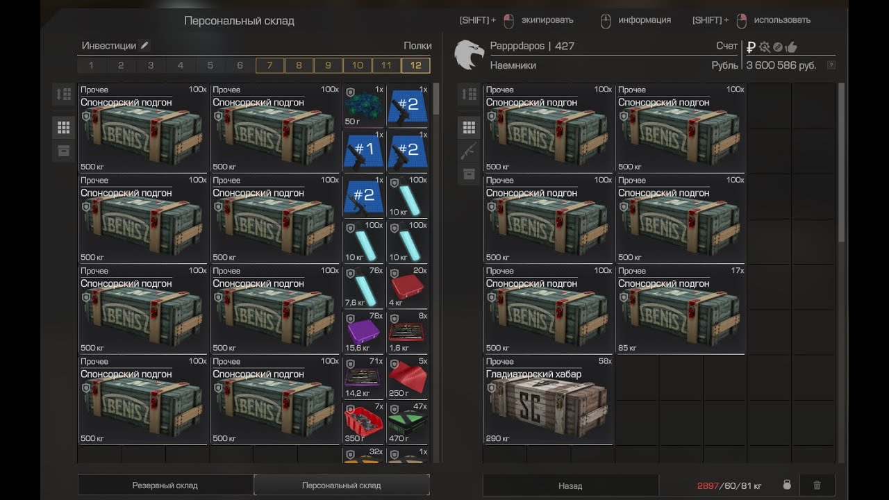Click the Инвестиции shelf label
889x500 pixels.
(109, 46)
